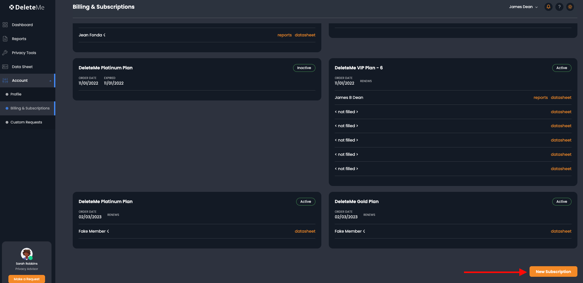Image resolution: width=583 pixels, height=283 pixels.
Task: Click the Inactive badge on Platinum Plan
Action: point(304,68)
